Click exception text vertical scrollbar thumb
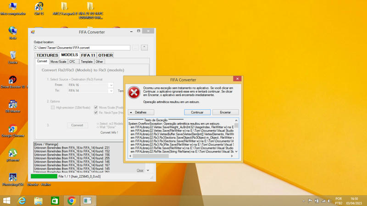Viewport: 367px width, 206px height. tap(236, 125)
